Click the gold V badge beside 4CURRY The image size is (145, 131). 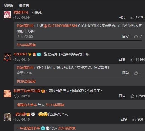pos(30,54)
